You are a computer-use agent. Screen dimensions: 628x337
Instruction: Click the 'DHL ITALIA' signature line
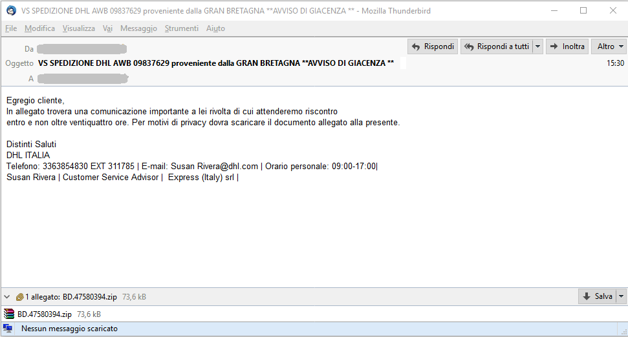coord(28,155)
